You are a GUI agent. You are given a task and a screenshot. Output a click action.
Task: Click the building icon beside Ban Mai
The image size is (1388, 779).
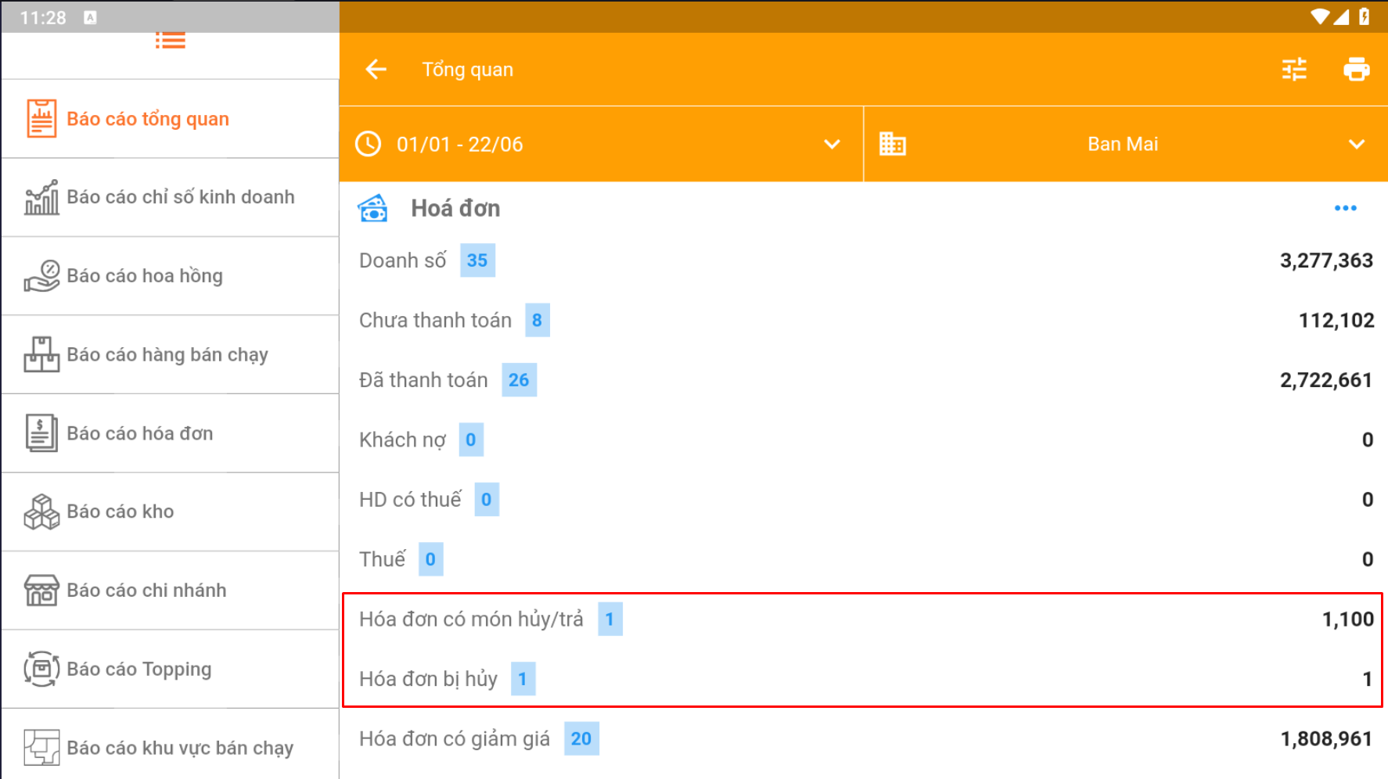click(892, 144)
